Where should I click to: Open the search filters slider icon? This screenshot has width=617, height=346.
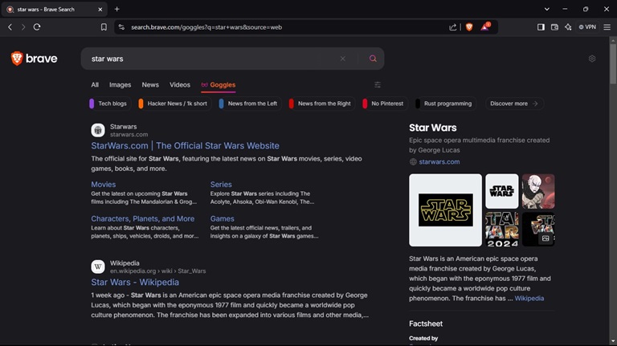point(378,84)
